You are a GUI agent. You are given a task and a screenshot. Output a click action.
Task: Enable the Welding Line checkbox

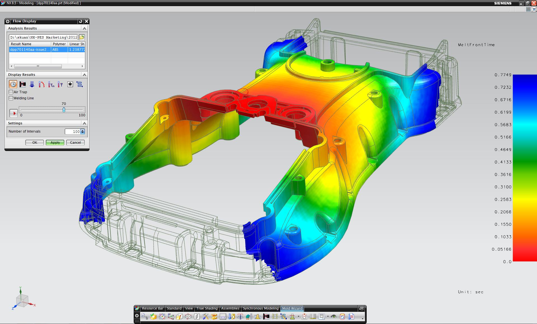(11, 98)
